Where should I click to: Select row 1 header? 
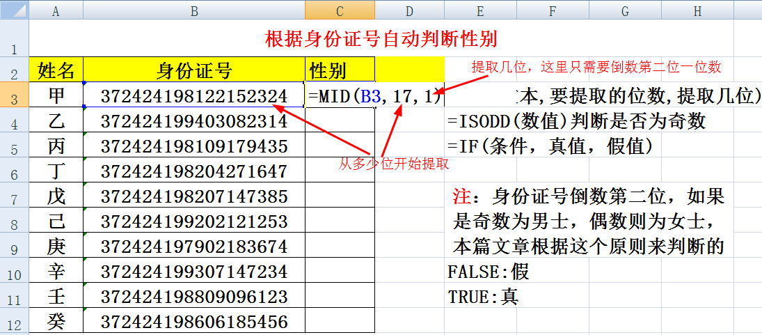pyautogui.click(x=15, y=39)
